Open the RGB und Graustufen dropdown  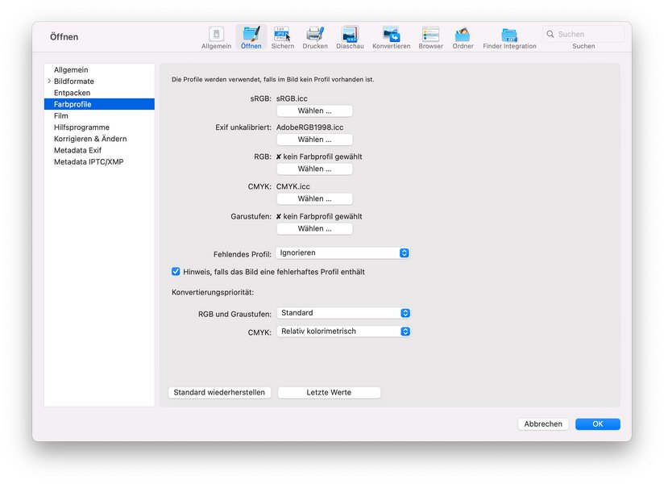[343, 313]
